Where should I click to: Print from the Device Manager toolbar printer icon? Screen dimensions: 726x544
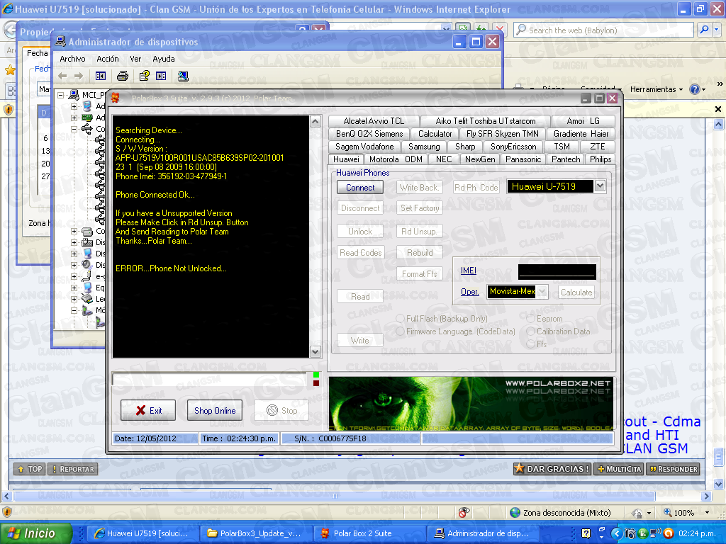click(123, 76)
